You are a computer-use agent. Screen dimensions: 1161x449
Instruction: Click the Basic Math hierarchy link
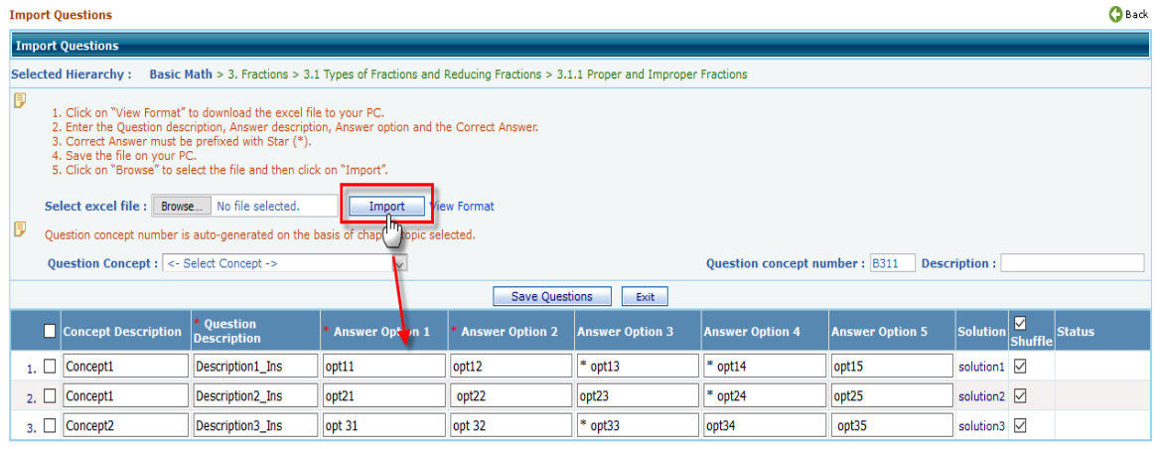[x=181, y=75]
